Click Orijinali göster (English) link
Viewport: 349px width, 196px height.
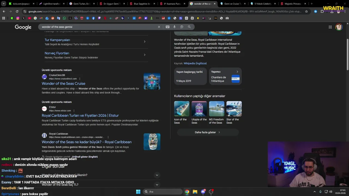(x=85, y=157)
